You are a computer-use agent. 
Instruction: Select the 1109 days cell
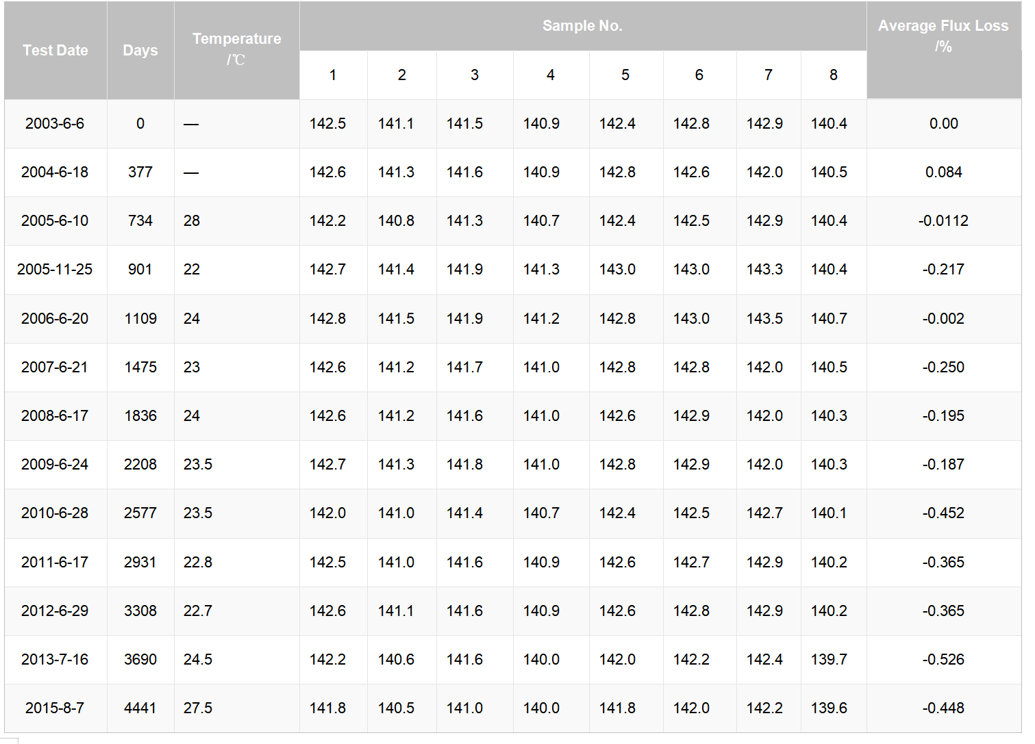click(x=140, y=319)
